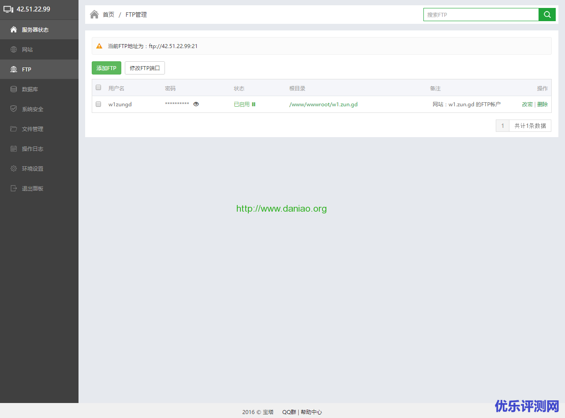This screenshot has height=418, width=565.
Task: Delete the w1zungd account via 删除
Action: pyautogui.click(x=543, y=104)
